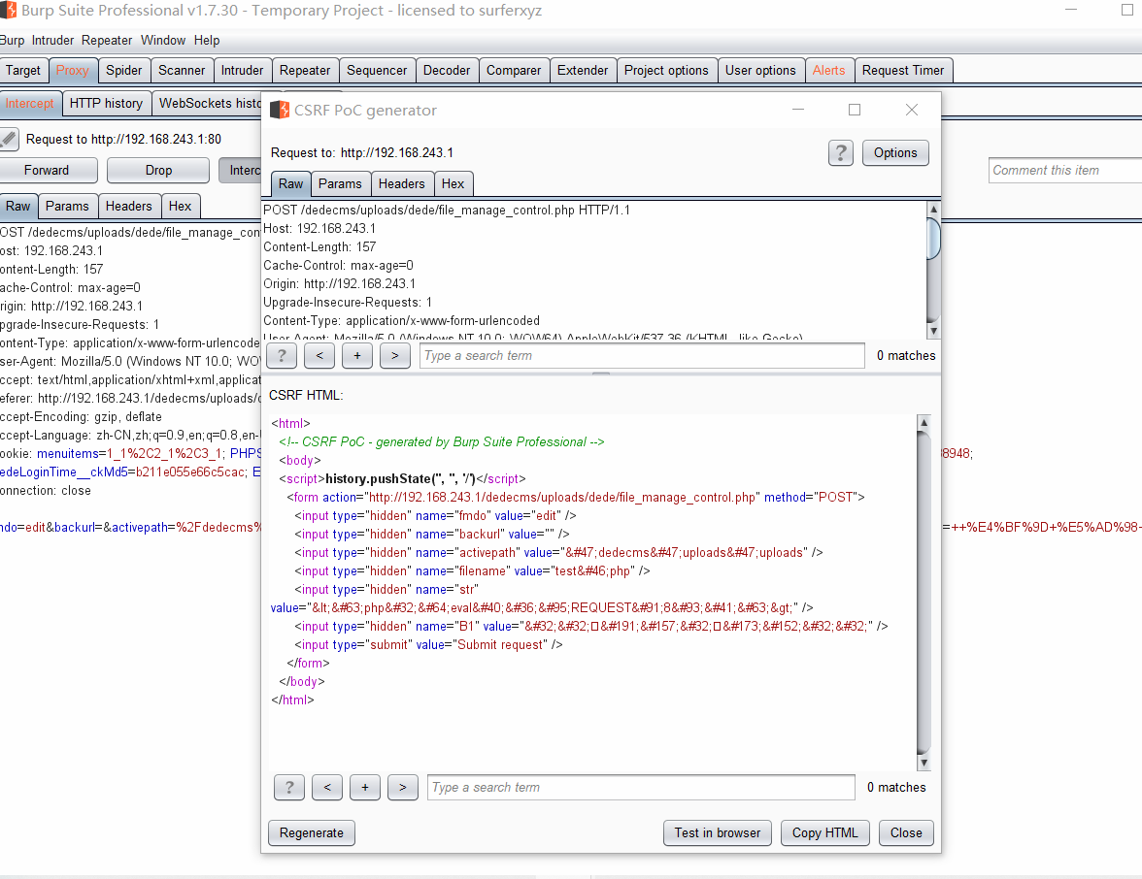The height and width of the screenshot is (879, 1142).
Task: Open the User options tab
Action: (x=760, y=71)
